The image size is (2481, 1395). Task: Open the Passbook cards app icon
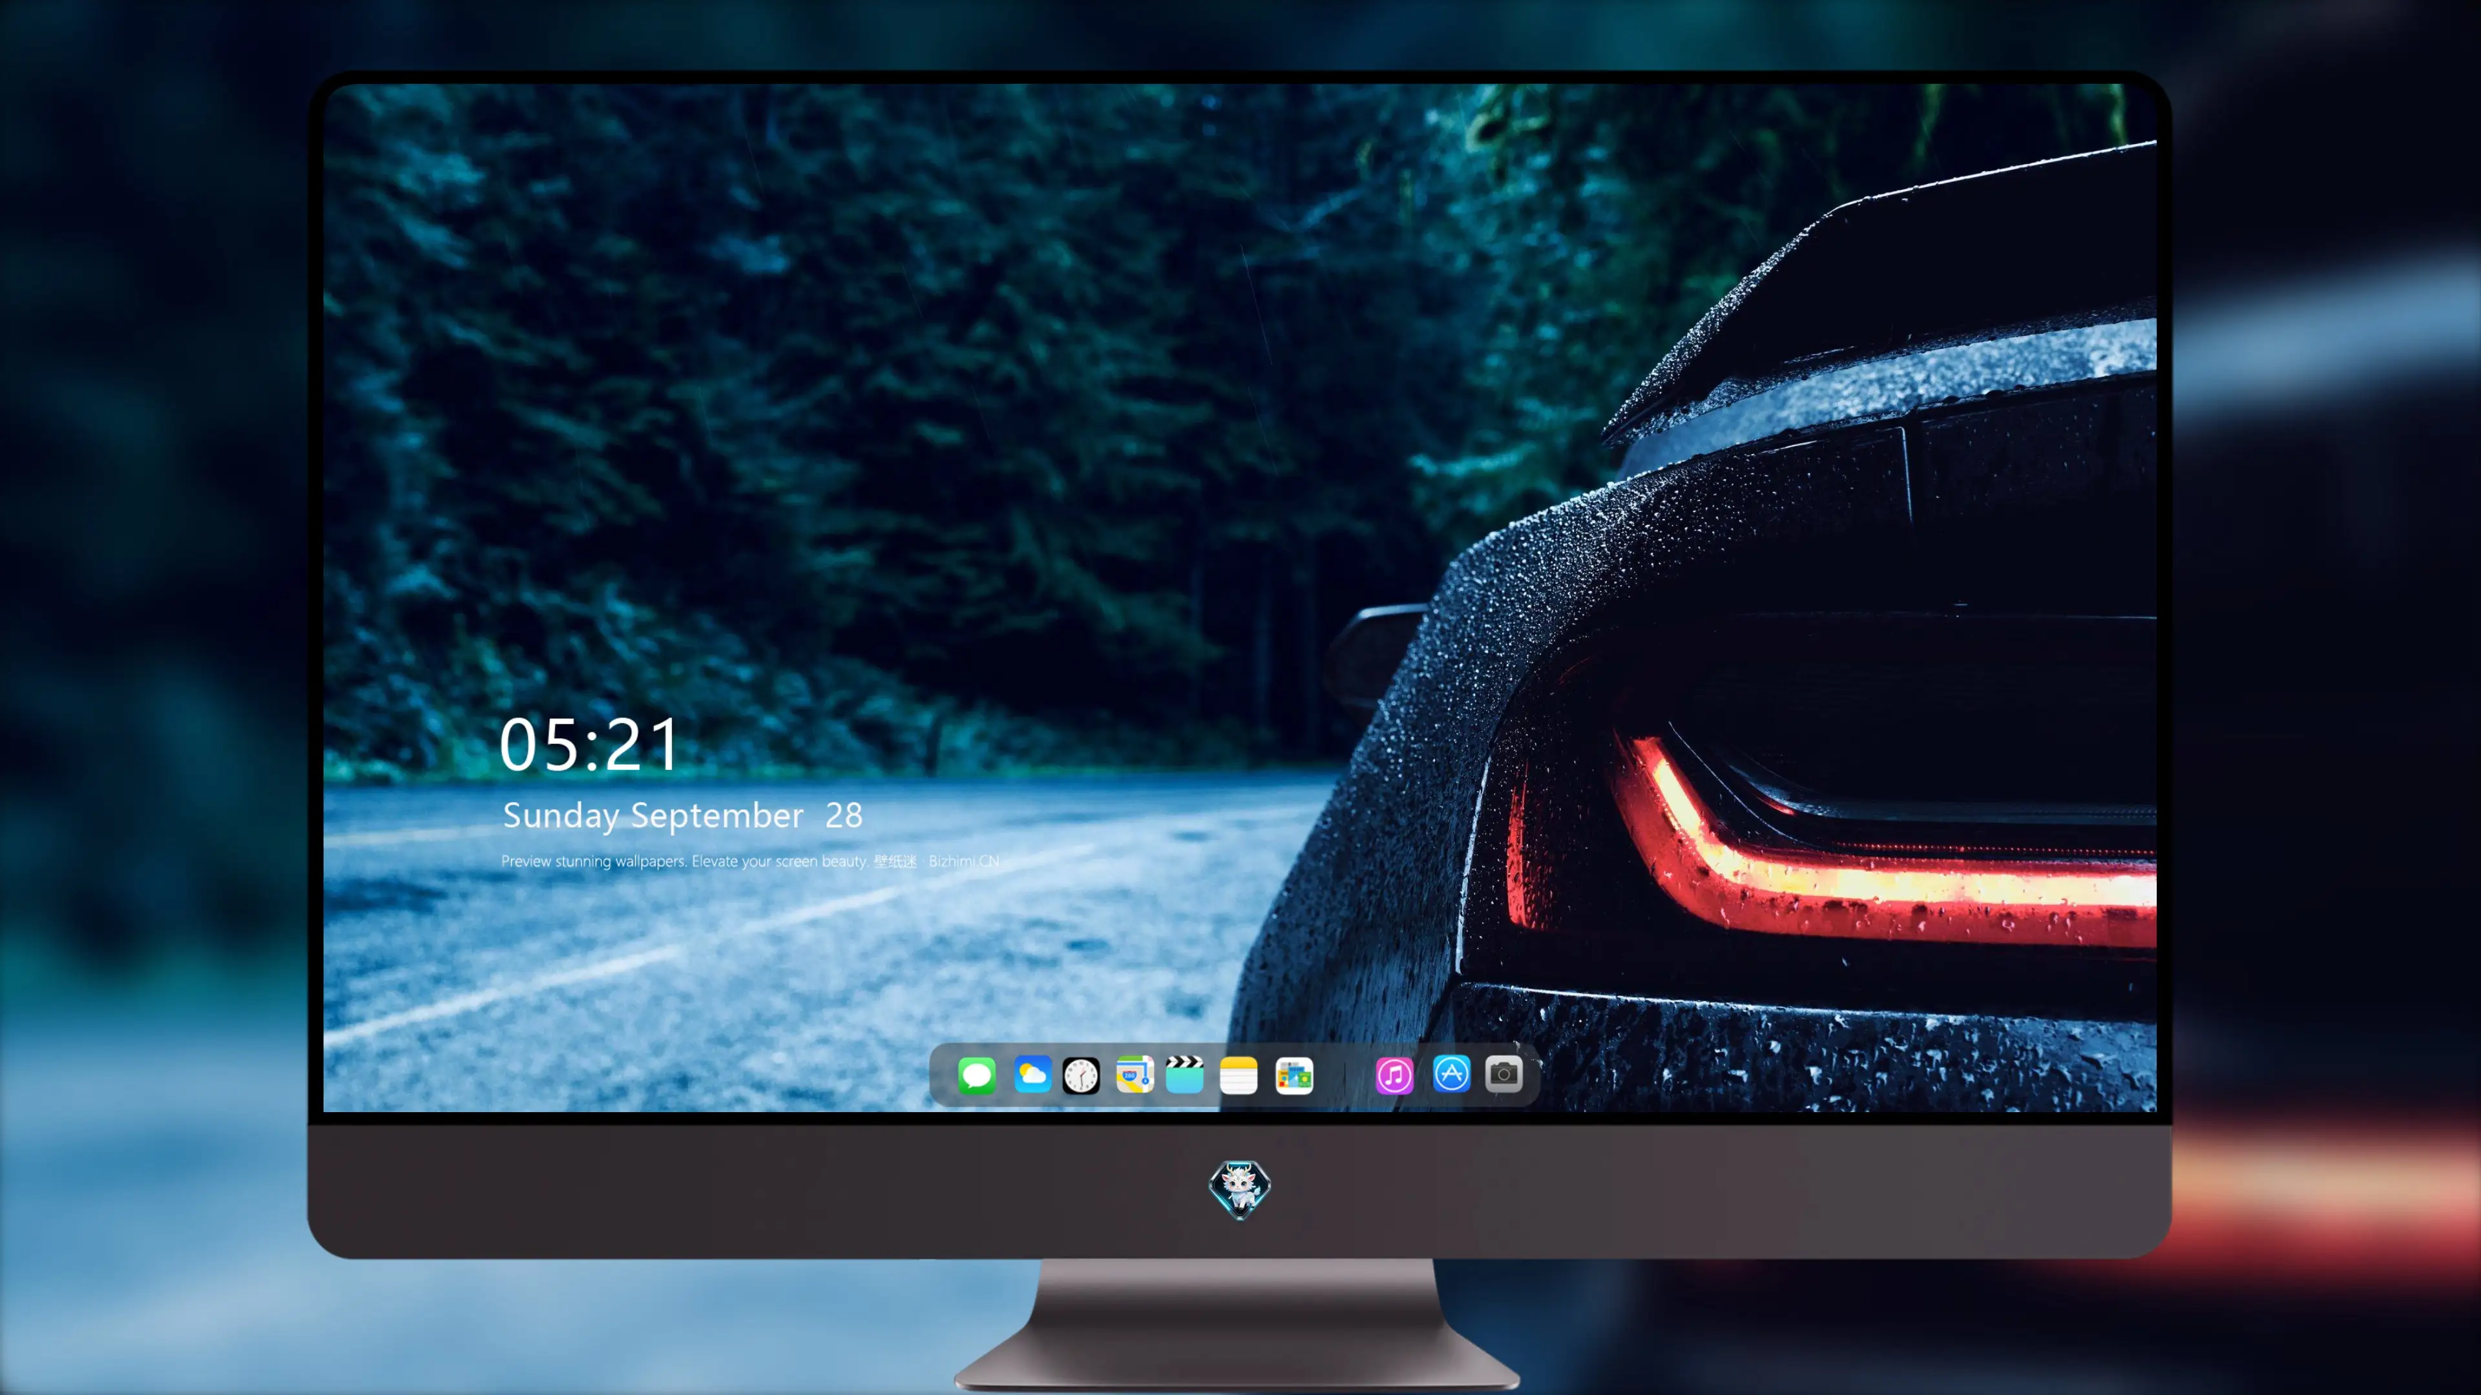pos(1293,1075)
